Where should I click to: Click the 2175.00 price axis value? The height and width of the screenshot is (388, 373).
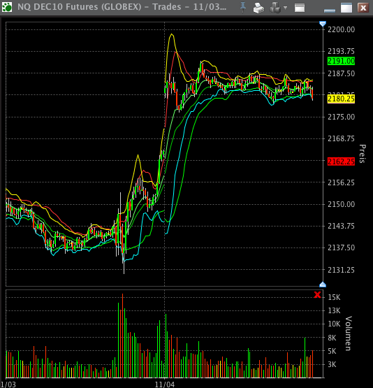pyautogui.click(x=341, y=117)
